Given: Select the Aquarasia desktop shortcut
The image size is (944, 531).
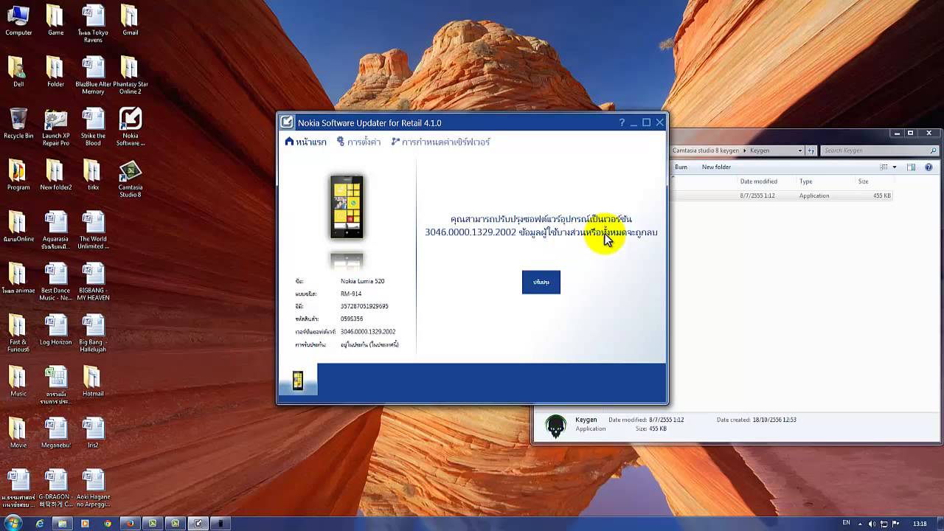Looking at the screenshot, I should [55, 230].
